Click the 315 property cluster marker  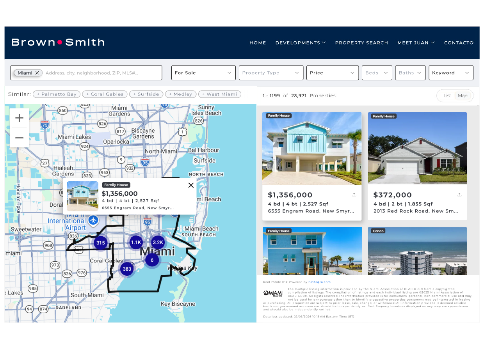pos(101,243)
